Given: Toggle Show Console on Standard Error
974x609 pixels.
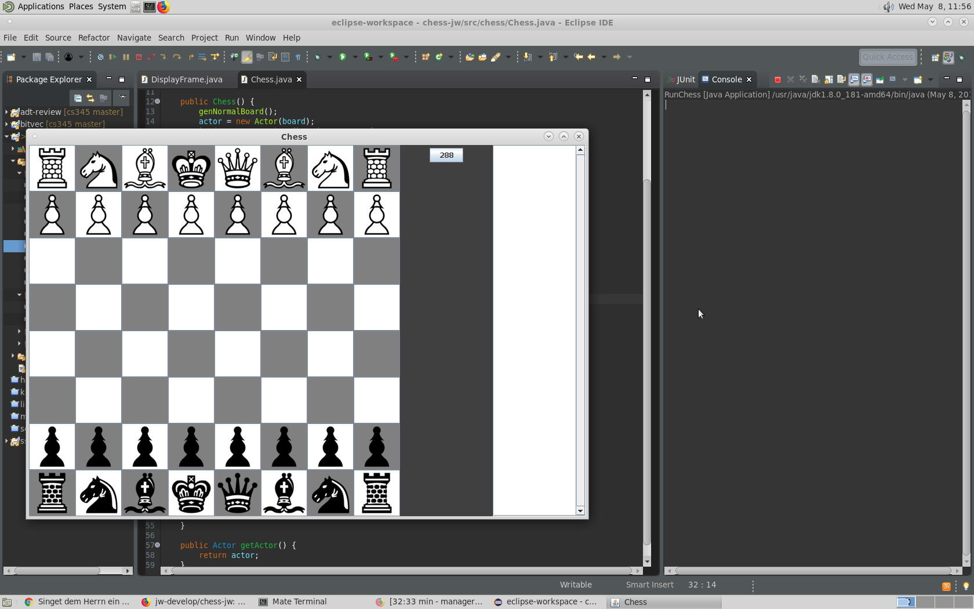Looking at the screenshot, I should (x=867, y=79).
